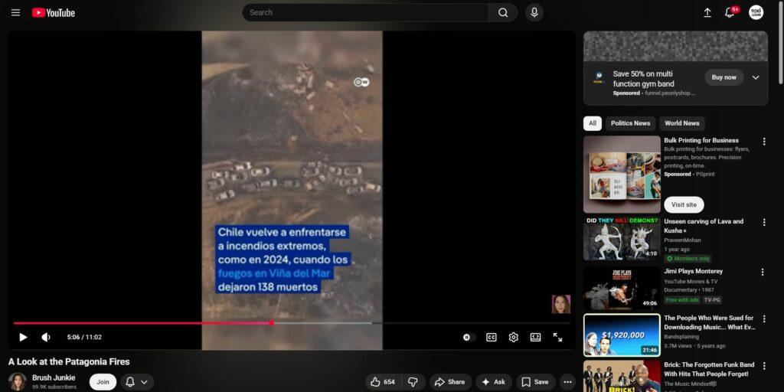Screen dimensions: 784x392
Task: Dislike this video
Action: coord(412,382)
